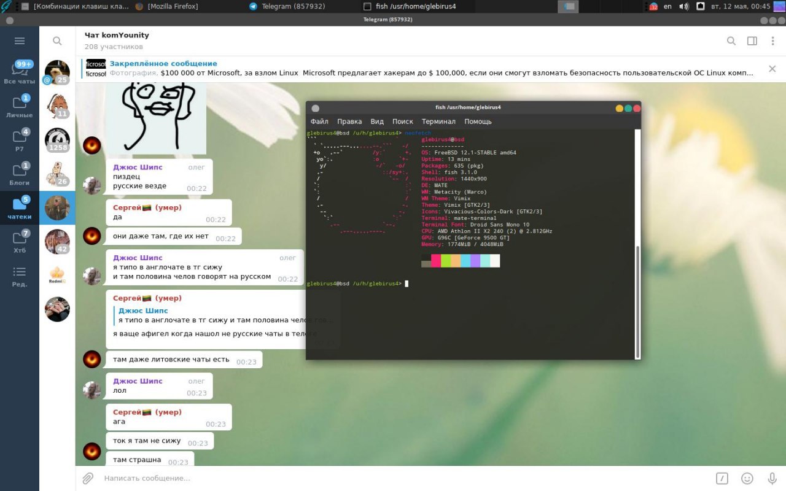786x491 pixels.
Task: Switch to 'fish /usr/home/glebirus4' taskbar entry
Action: tap(410, 6)
